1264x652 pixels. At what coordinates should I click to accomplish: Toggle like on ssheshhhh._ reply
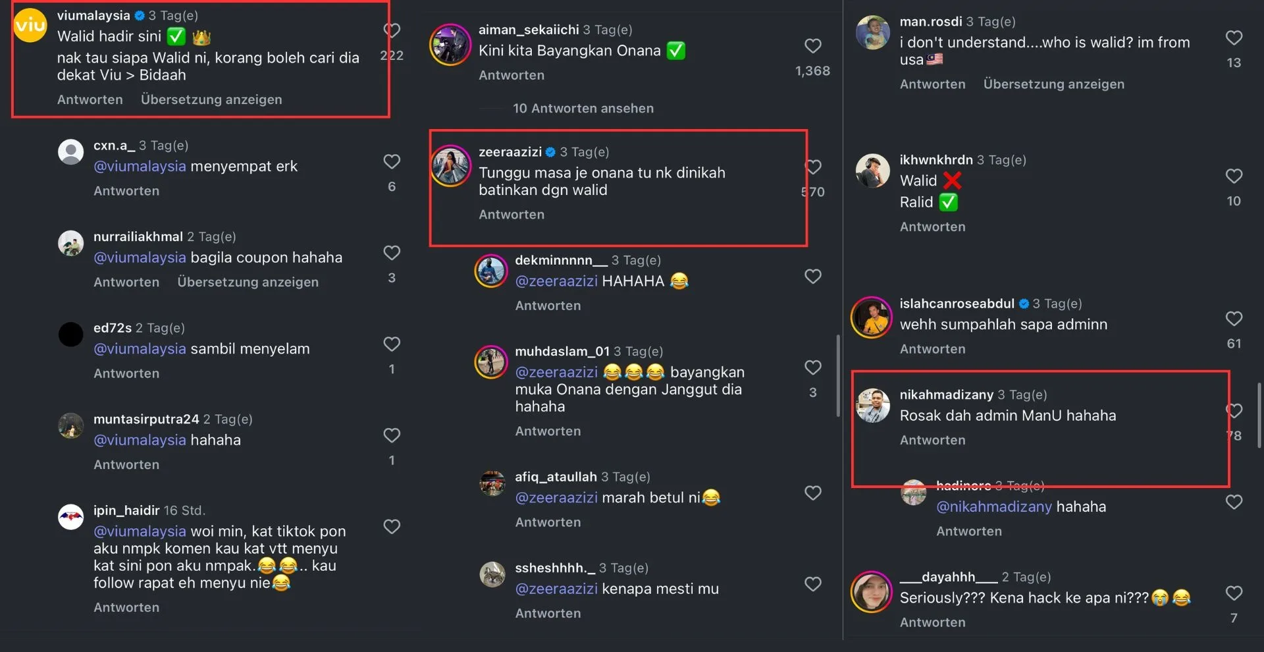pos(812,584)
